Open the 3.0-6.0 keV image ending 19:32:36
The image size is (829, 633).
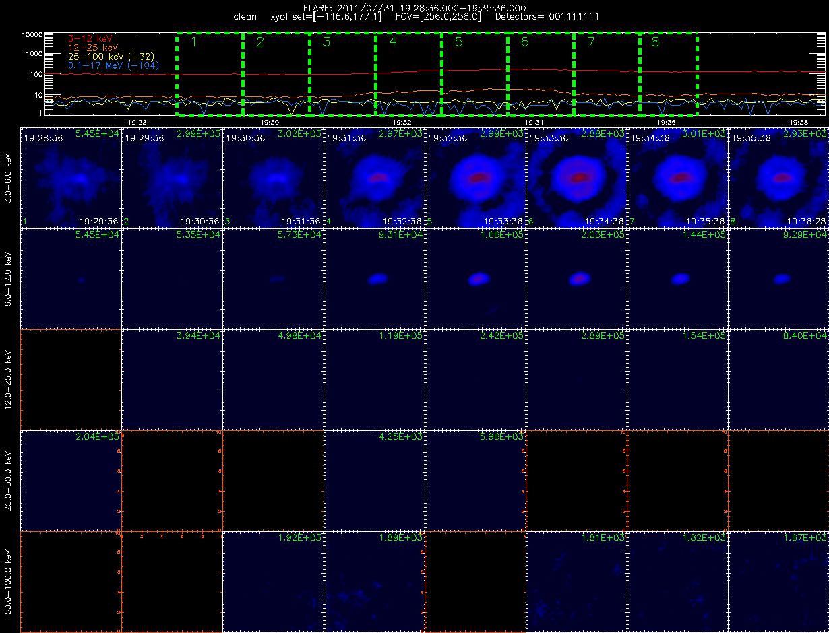[374, 177]
